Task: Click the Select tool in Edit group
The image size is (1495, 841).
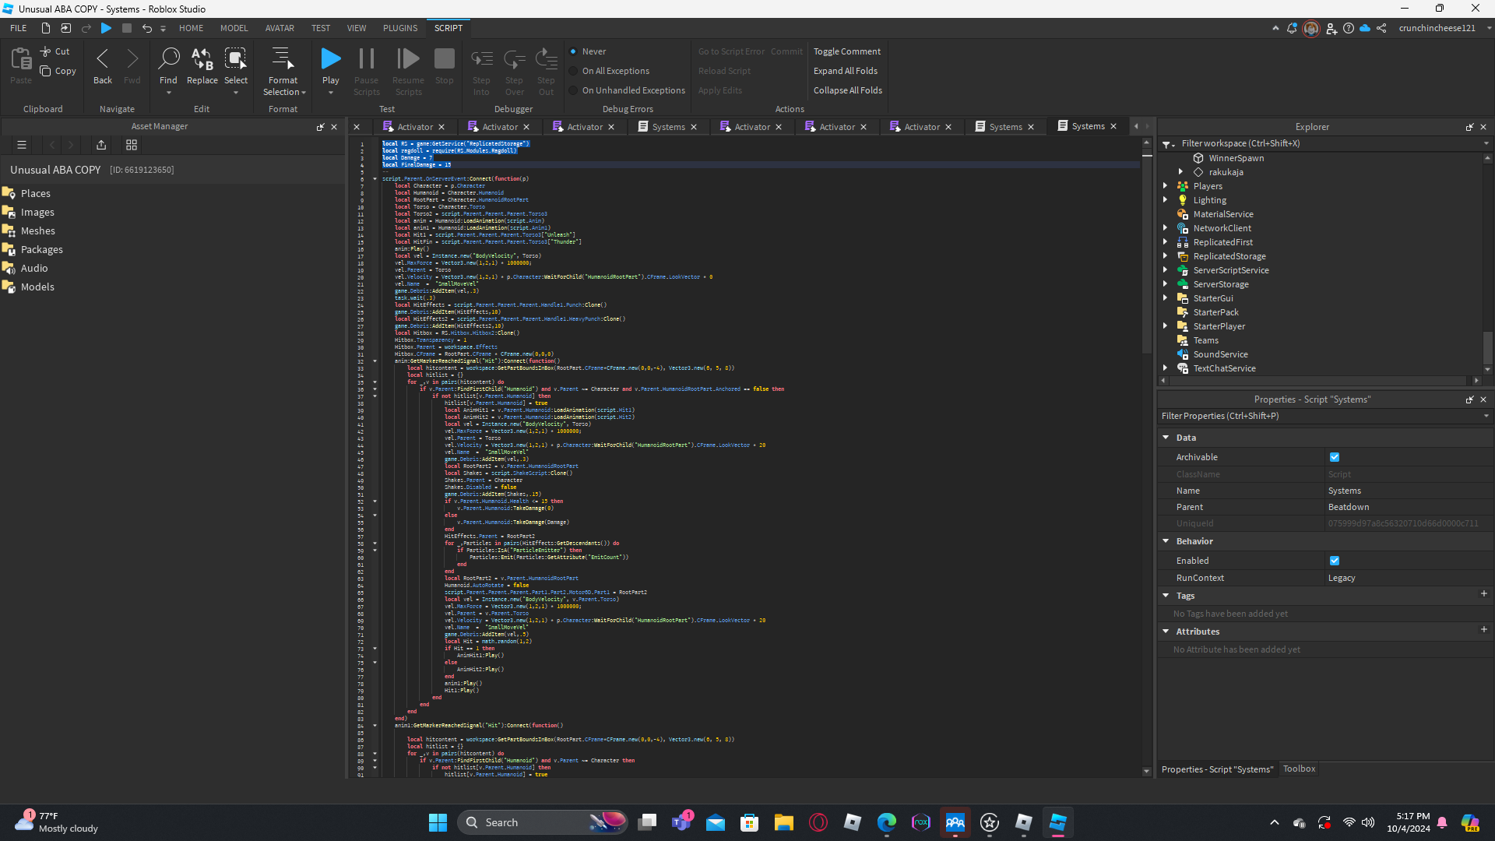Action: [x=236, y=66]
